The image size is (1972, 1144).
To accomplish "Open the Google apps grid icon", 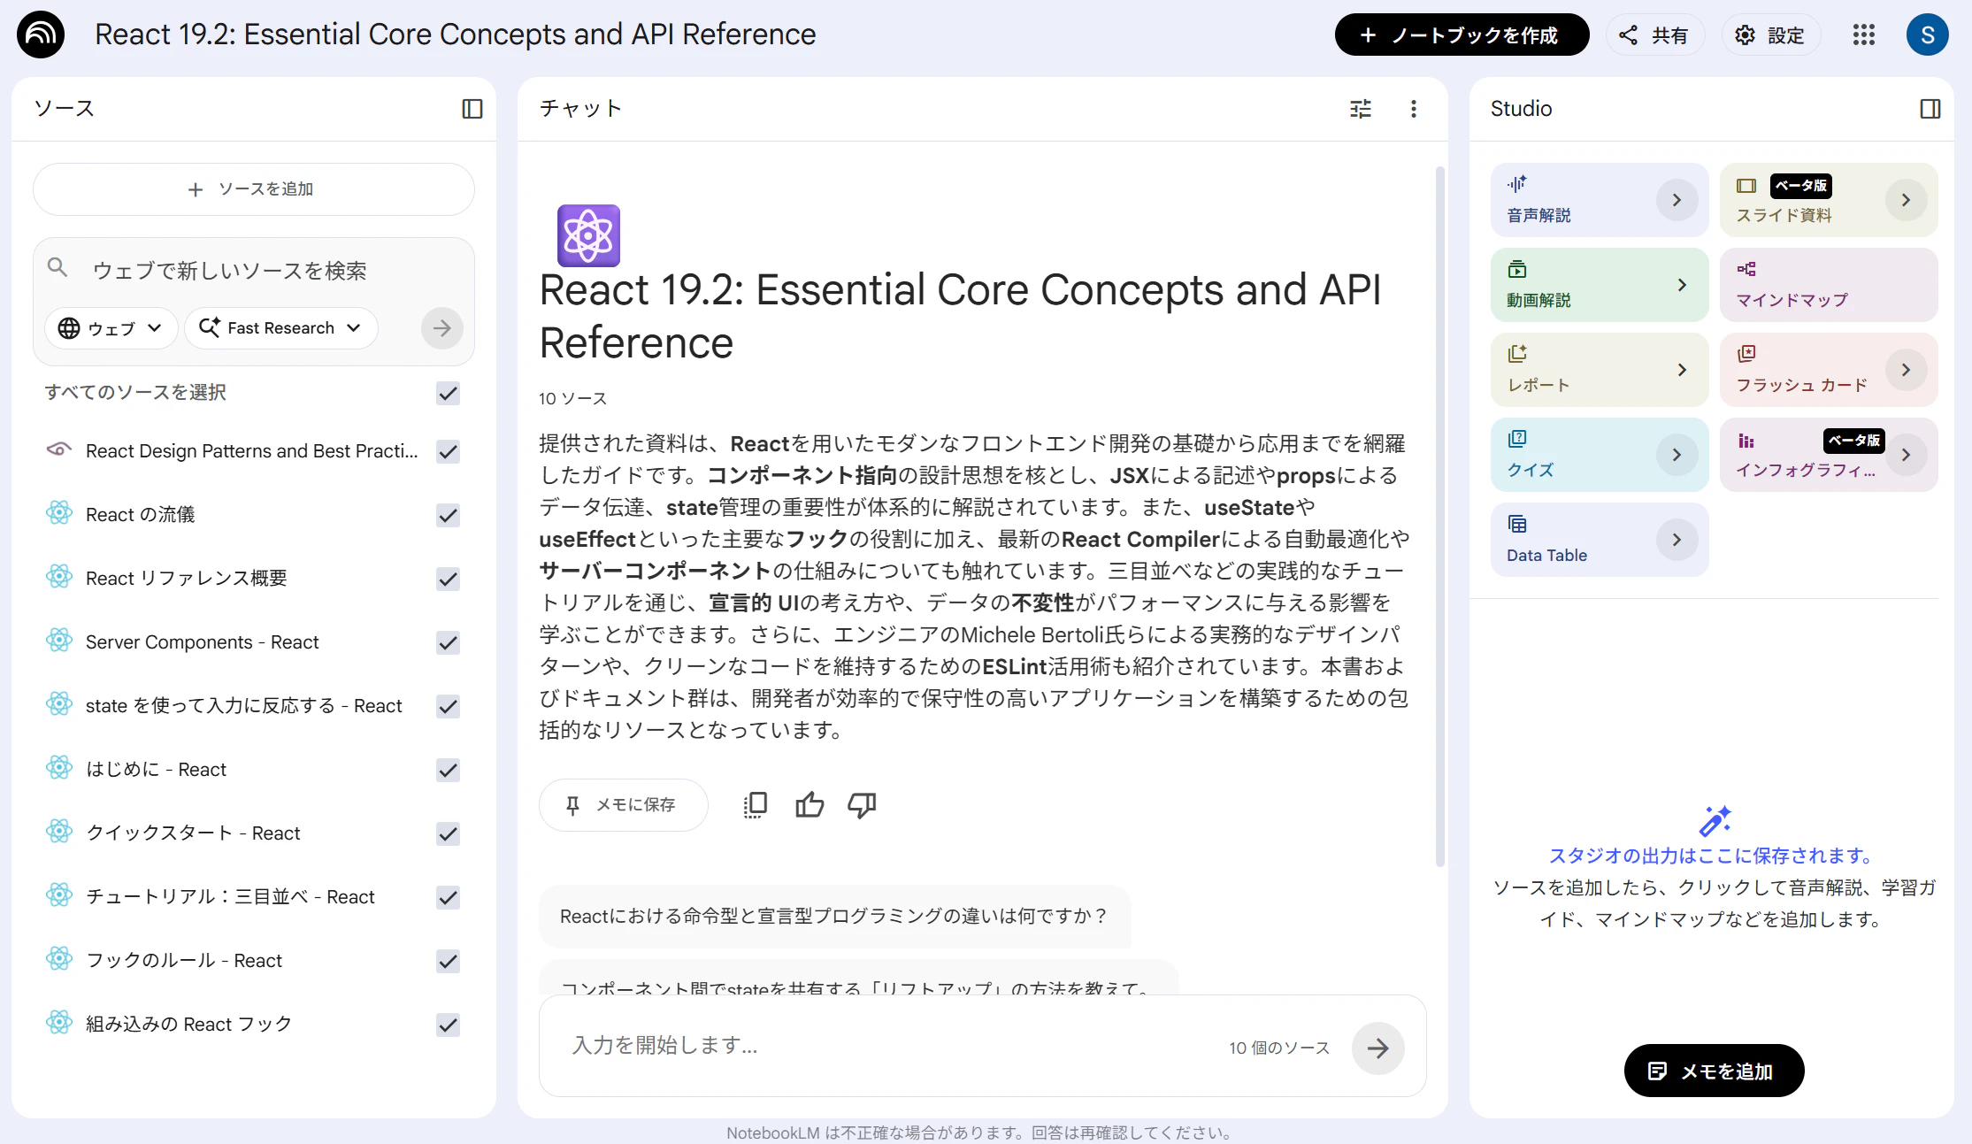I will (1863, 35).
